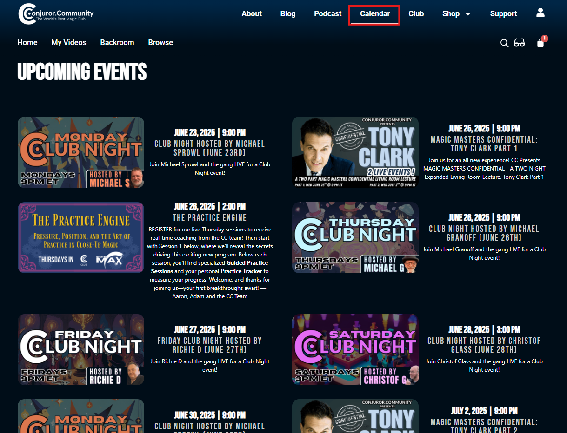This screenshot has height=433, width=567.
Task: Click the July 2, 2025 9:00 PM date
Action: tap(484, 411)
